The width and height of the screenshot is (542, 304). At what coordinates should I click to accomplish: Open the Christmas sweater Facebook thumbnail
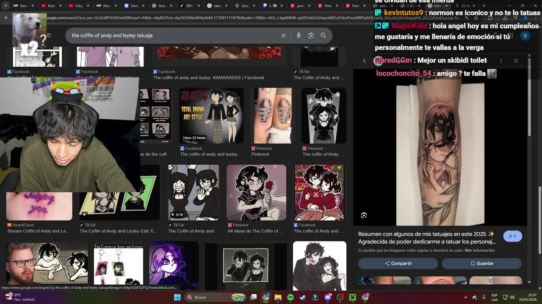pos(319,193)
